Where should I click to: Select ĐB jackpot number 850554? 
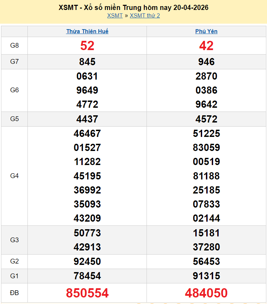(x=87, y=293)
